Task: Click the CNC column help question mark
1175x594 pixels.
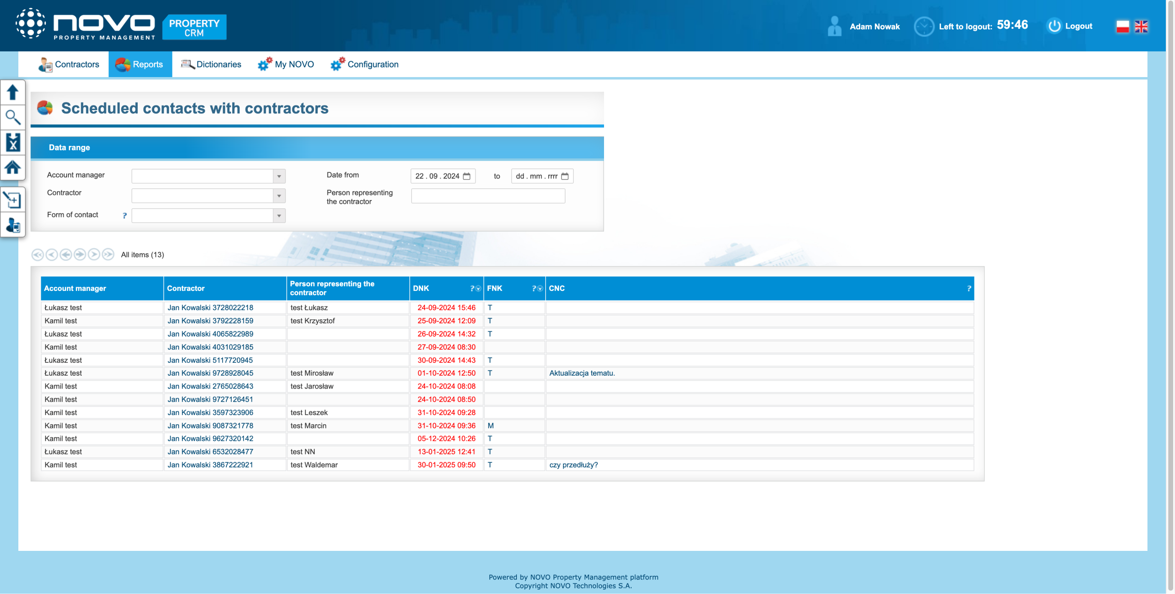Action: pyautogui.click(x=969, y=289)
